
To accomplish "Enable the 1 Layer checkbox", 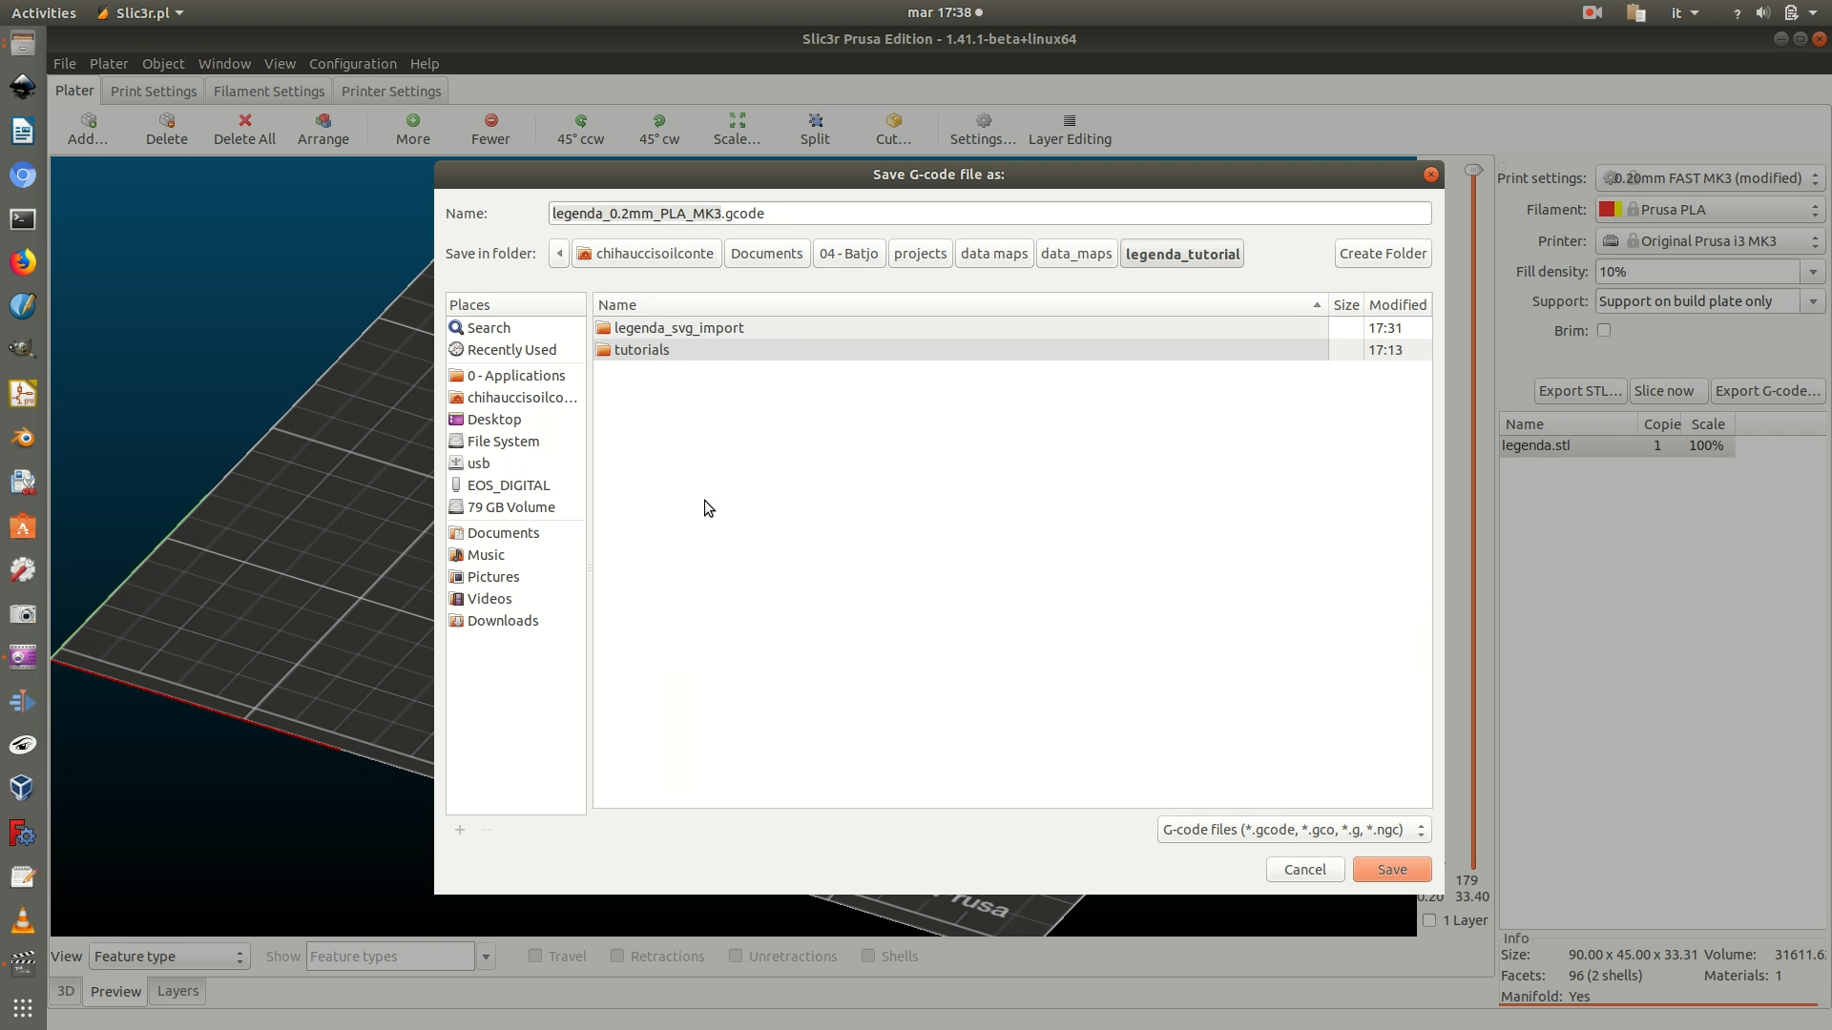I will (1429, 920).
